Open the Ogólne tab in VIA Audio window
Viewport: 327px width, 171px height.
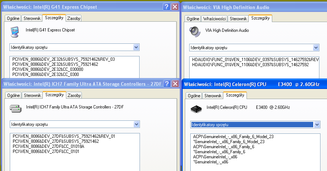coord(193,19)
